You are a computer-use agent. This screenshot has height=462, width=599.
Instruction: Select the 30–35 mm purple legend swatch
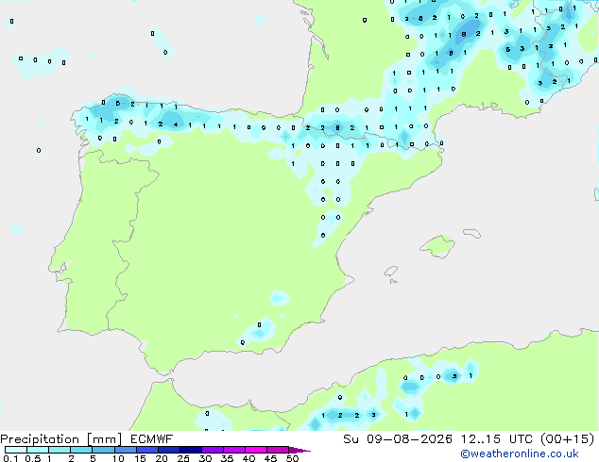tap(212, 450)
